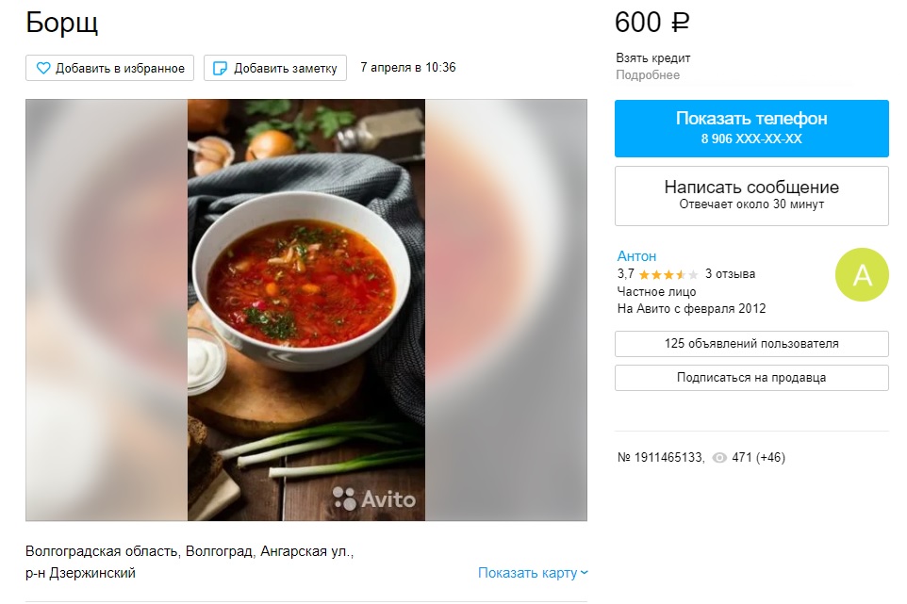Image resolution: width=907 pixels, height=604 pixels.
Task: Open the '3 отзыва' reviews link
Action: (x=732, y=274)
